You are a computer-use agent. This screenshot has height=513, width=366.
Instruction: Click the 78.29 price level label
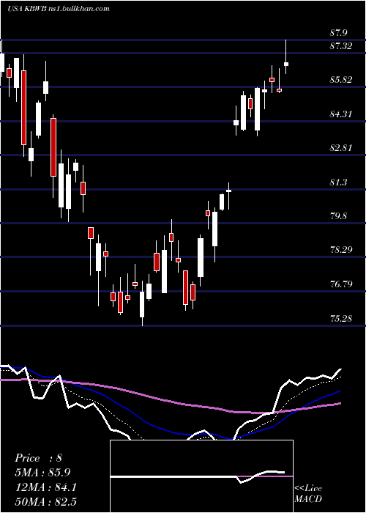click(341, 250)
